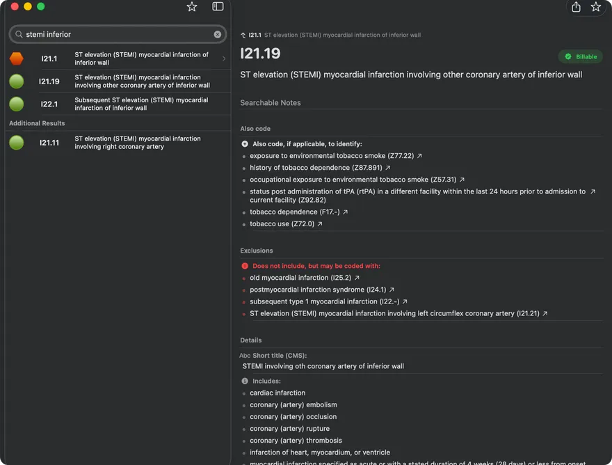This screenshot has height=465, width=612.
Task: Follow the arrow next to I21.21
Action: (545, 313)
